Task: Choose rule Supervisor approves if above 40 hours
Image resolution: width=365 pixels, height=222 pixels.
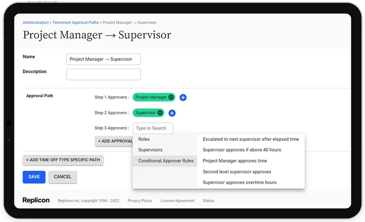Action: 242,150
